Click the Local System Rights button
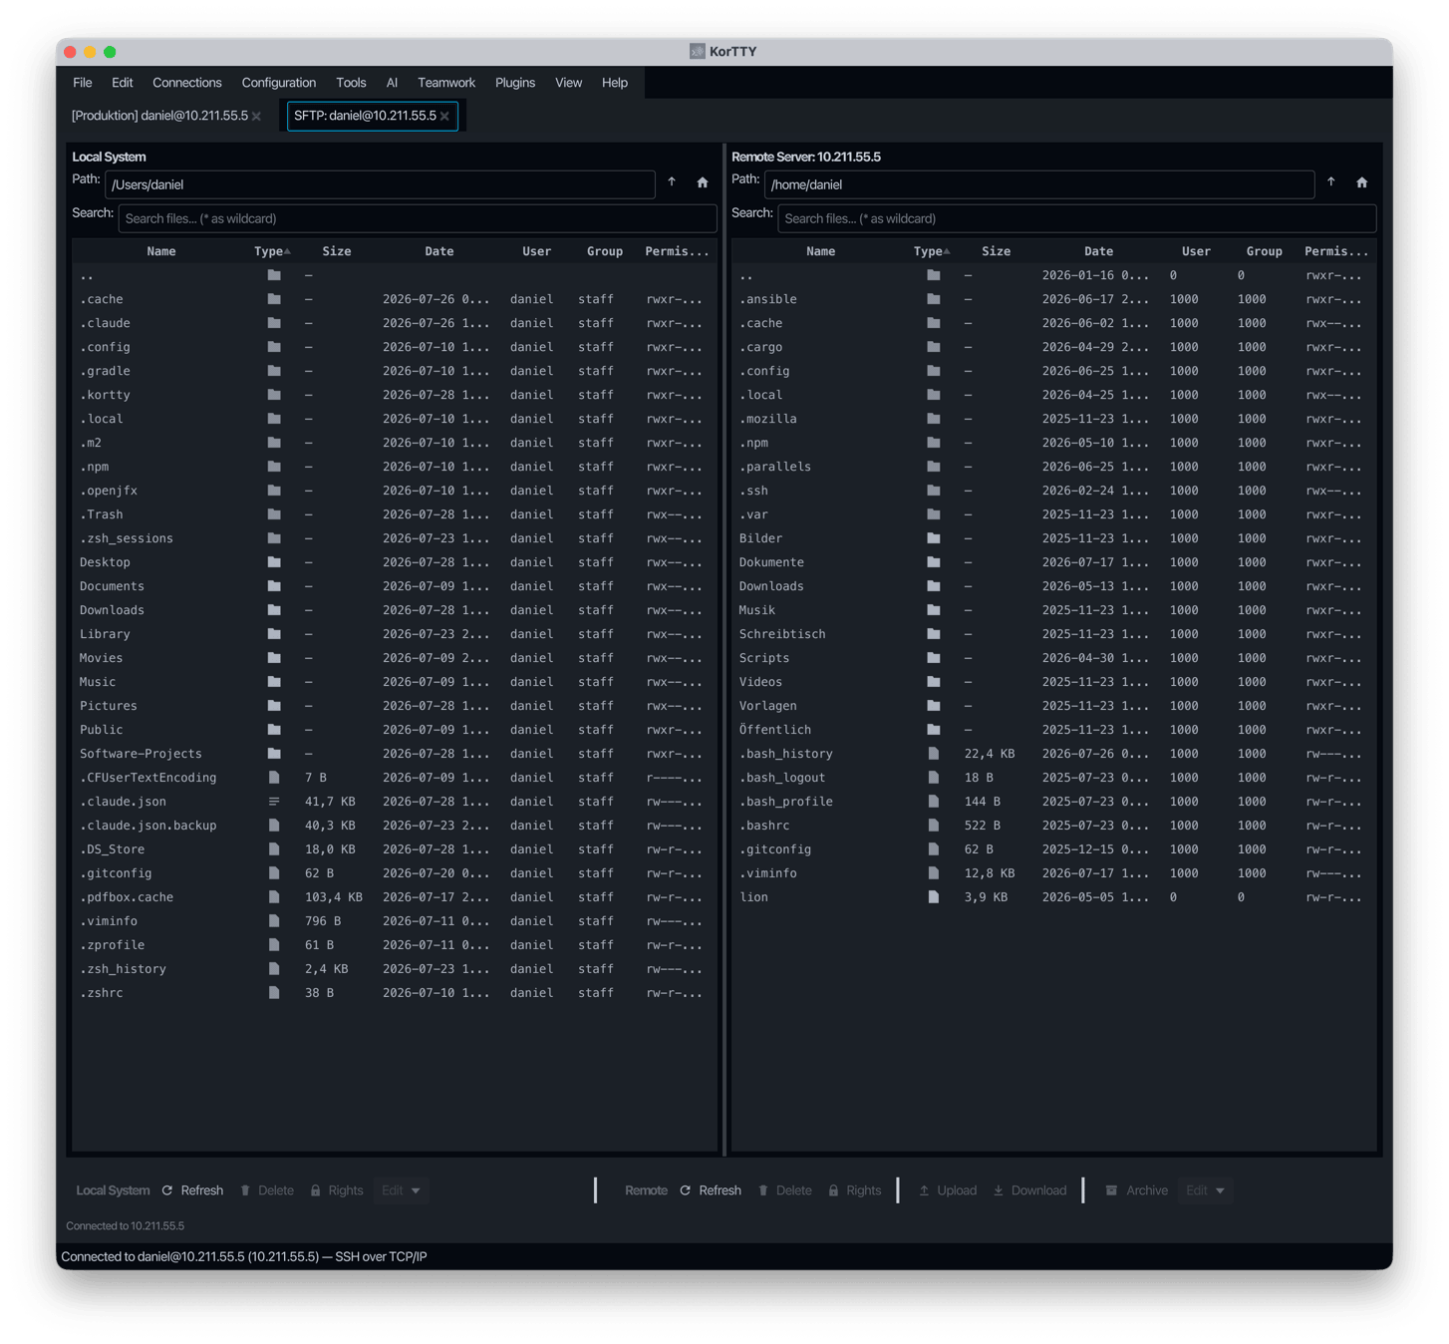Image resolution: width=1449 pixels, height=1344 pixels. click(337, 1190)
